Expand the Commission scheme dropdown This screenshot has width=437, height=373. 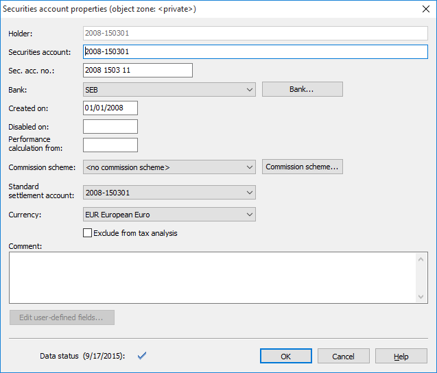[x=169, y=167]
